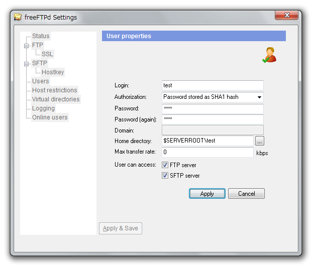Image resolution: width=312 pixels, height=266 pixels.
Task: Open Virtual directories in the tree
Action: [56, 99]
